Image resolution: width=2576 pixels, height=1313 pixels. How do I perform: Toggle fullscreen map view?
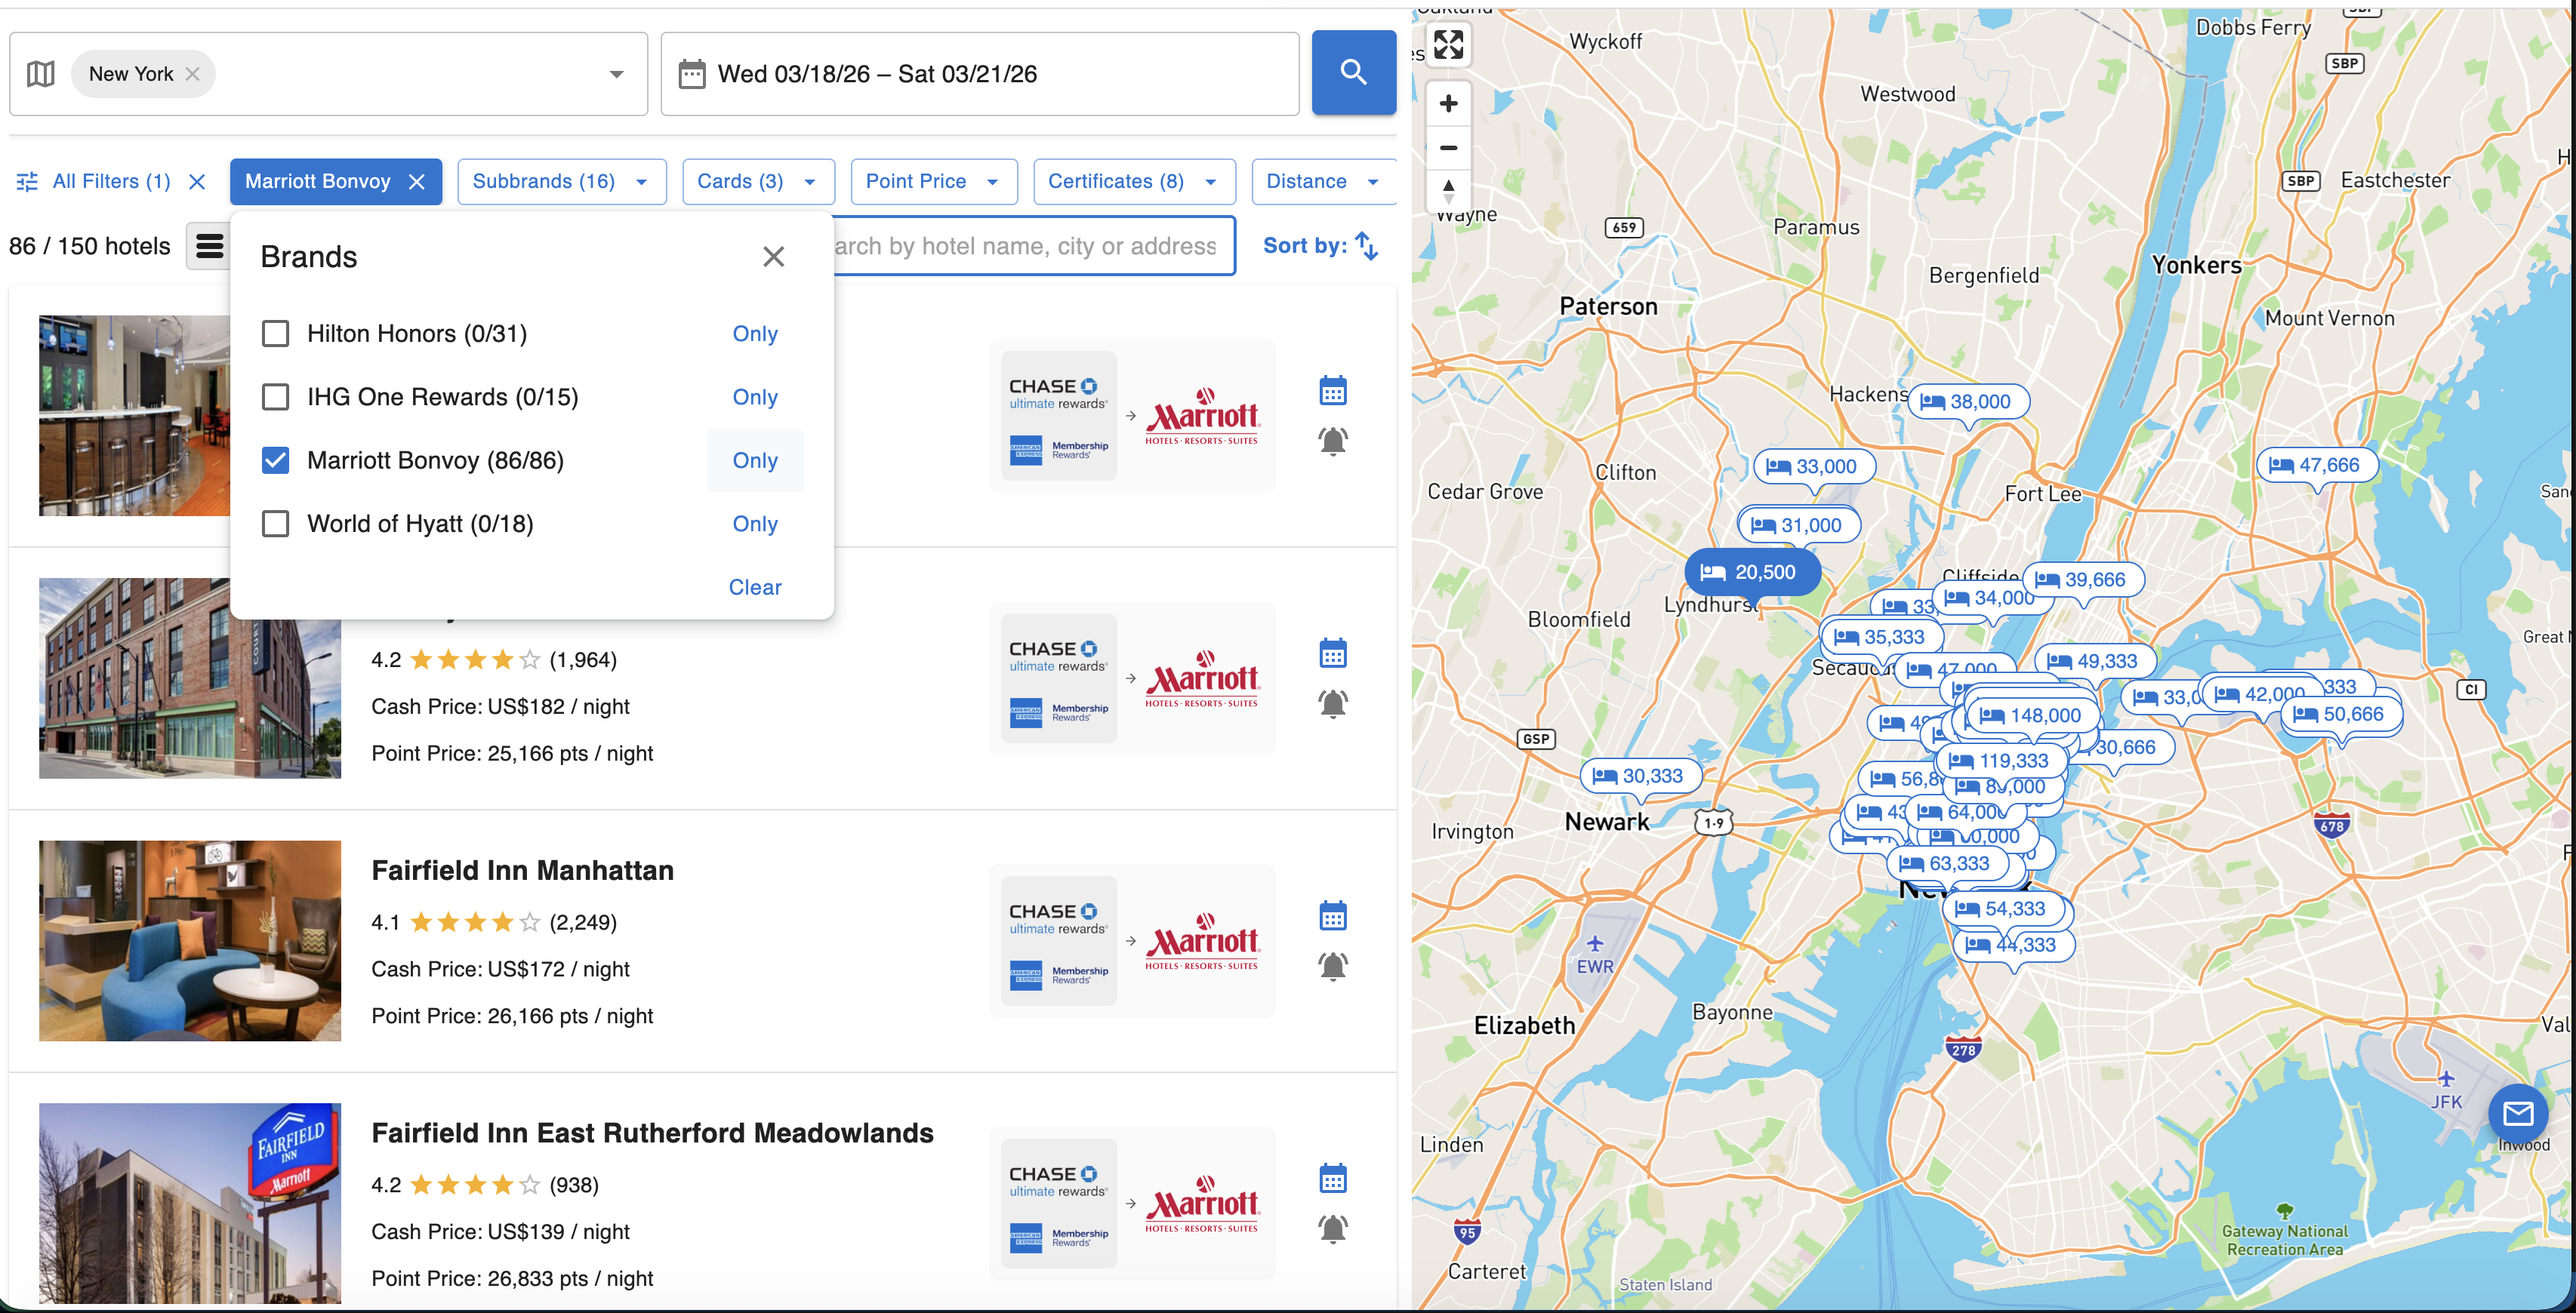click(x=1448, y=44)
